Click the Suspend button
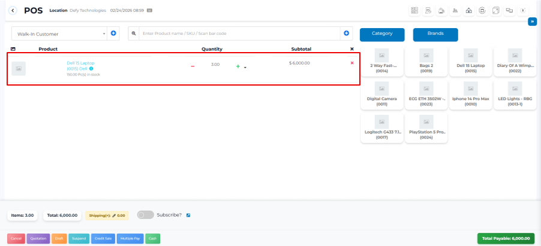The image size is (541, 246). [79, 238]
